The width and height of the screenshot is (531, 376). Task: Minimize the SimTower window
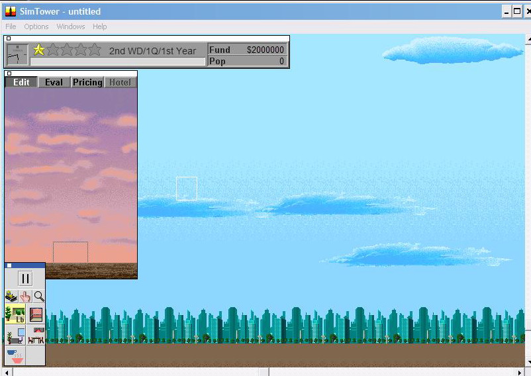click(x=507, y=11)
